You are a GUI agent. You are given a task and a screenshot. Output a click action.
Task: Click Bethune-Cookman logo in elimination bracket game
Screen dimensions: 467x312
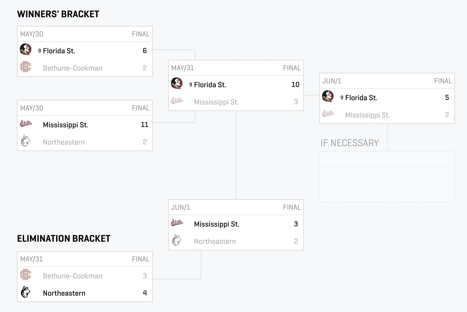coord(26,274)
